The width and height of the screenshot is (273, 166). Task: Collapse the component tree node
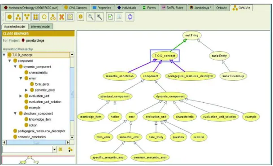tap(9, 61)
